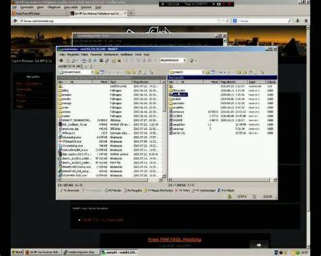Click the F7 create folder icon
Image resolution: width=321 pixels, height=256 pixels.
coord(146,190)
